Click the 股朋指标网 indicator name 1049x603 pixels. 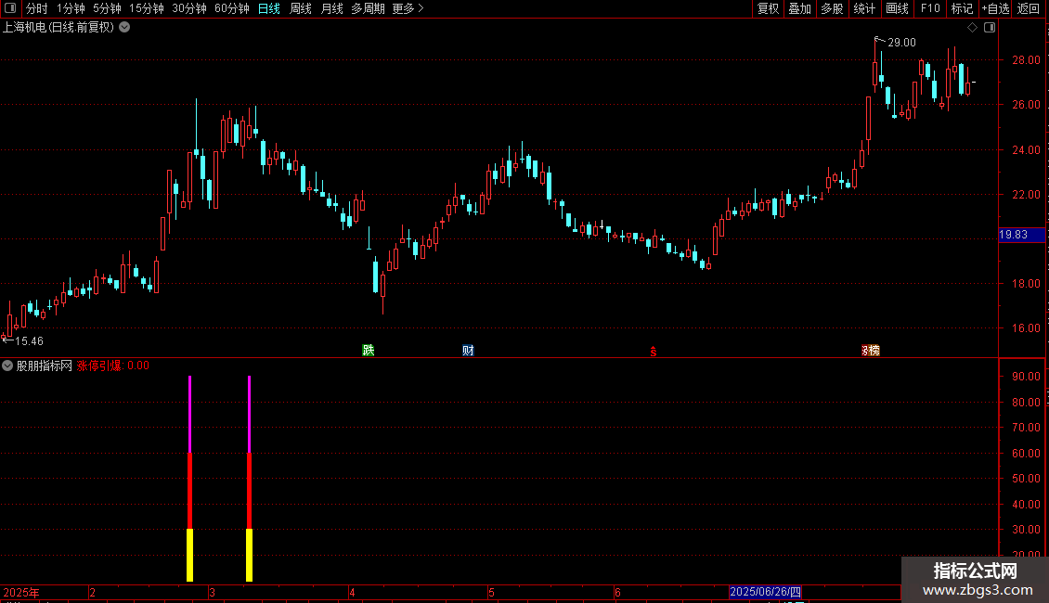(45, 366)
